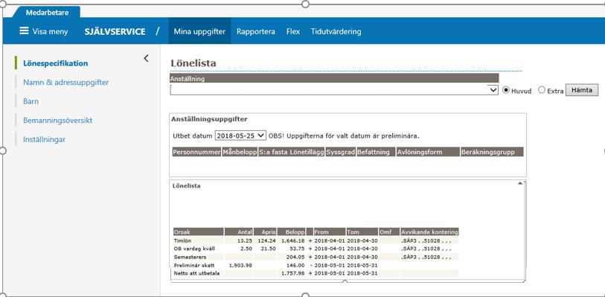The width and height of the screenshot is (605, 297).
Task: Open the Anställning dropdown list
Action: 334,90
